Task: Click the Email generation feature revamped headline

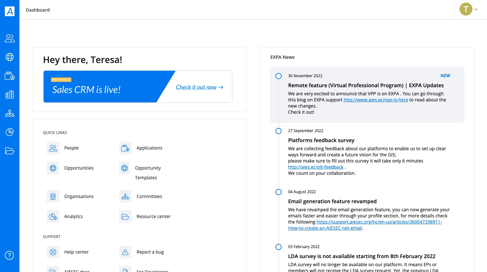Action: pyautogui.click(x=332, y=201)
